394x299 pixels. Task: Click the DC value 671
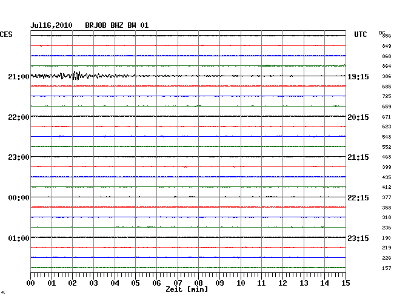[x=387, y=117]
